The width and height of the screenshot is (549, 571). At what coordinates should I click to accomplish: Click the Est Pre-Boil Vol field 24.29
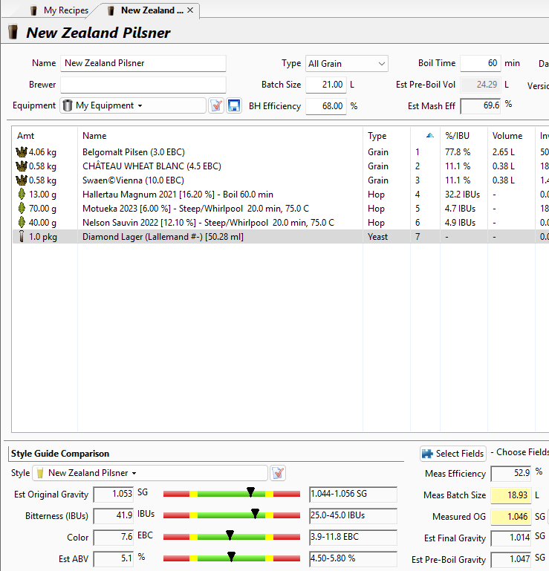(481, 85)
